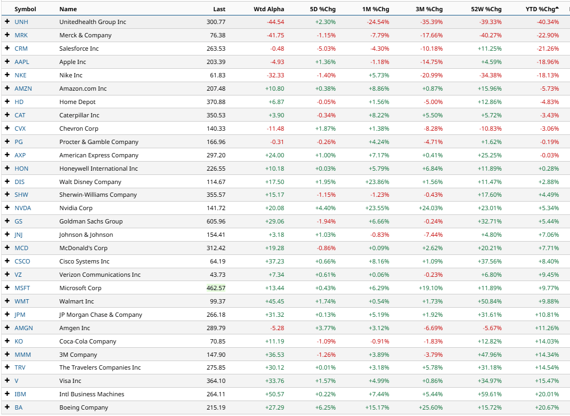The width and height of the screenshot is (570, 416).
Task: Follow the AMZN symbol link
Action: point(23,89)
